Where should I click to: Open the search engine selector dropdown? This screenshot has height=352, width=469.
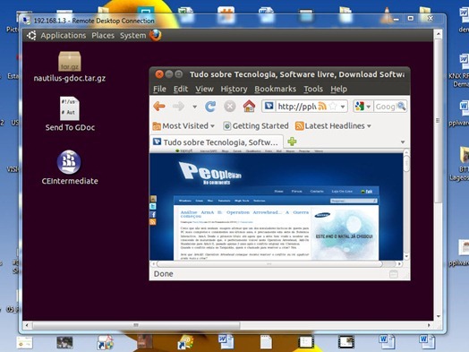(x=369, y=107)
